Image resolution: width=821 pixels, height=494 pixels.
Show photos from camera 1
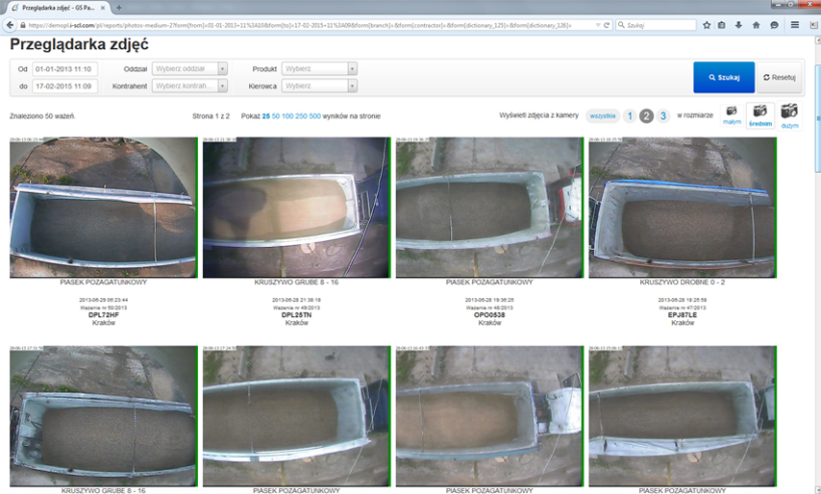(x=630, y=115)
